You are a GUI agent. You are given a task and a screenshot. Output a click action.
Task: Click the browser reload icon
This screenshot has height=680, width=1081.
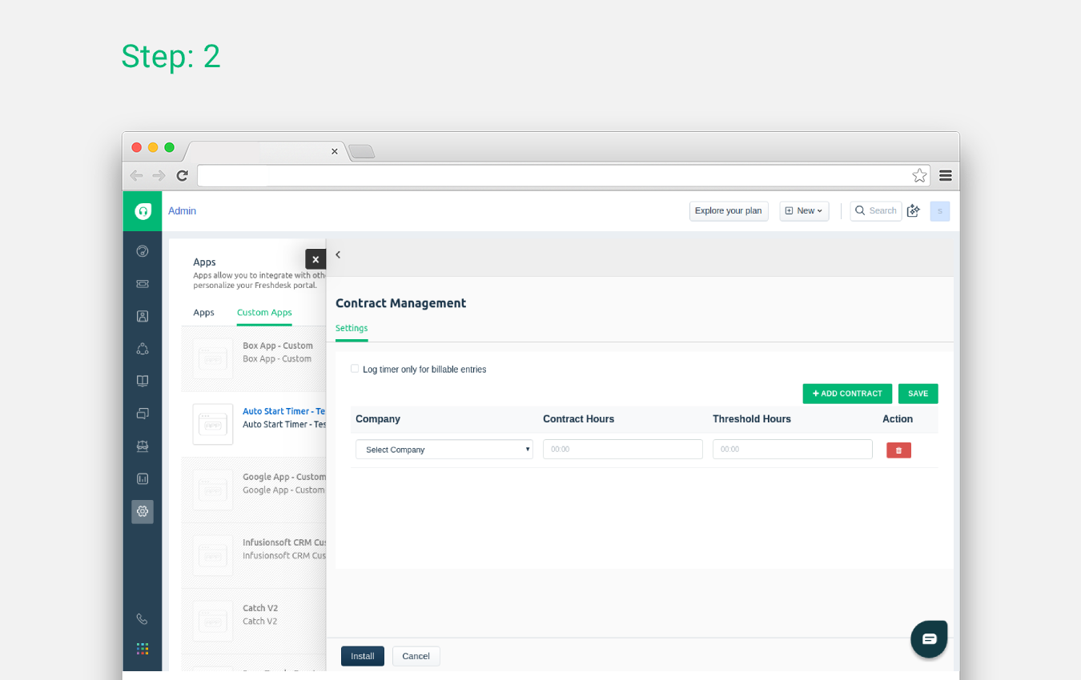pyautogui.click(x=183, y=175)
